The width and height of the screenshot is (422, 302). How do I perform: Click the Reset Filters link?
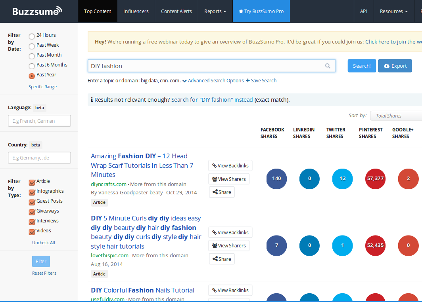click(x=44, y=273)
